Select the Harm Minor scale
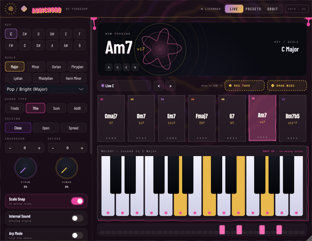The width and height of the screenshot is (312, 241). tap(74, 79)
